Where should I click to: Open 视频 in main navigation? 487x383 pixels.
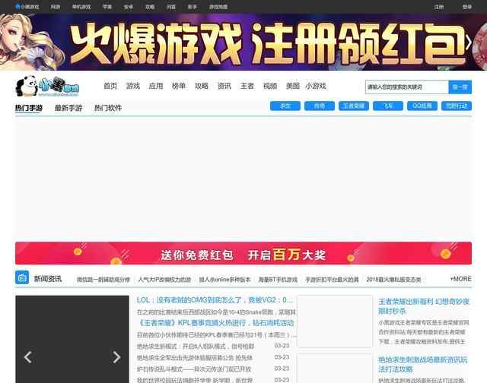point(270,86)
